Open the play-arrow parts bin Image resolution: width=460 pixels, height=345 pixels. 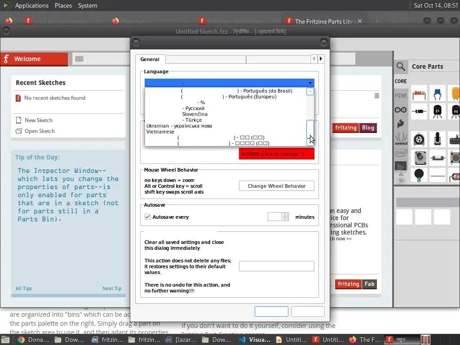(x=401, y=166)
